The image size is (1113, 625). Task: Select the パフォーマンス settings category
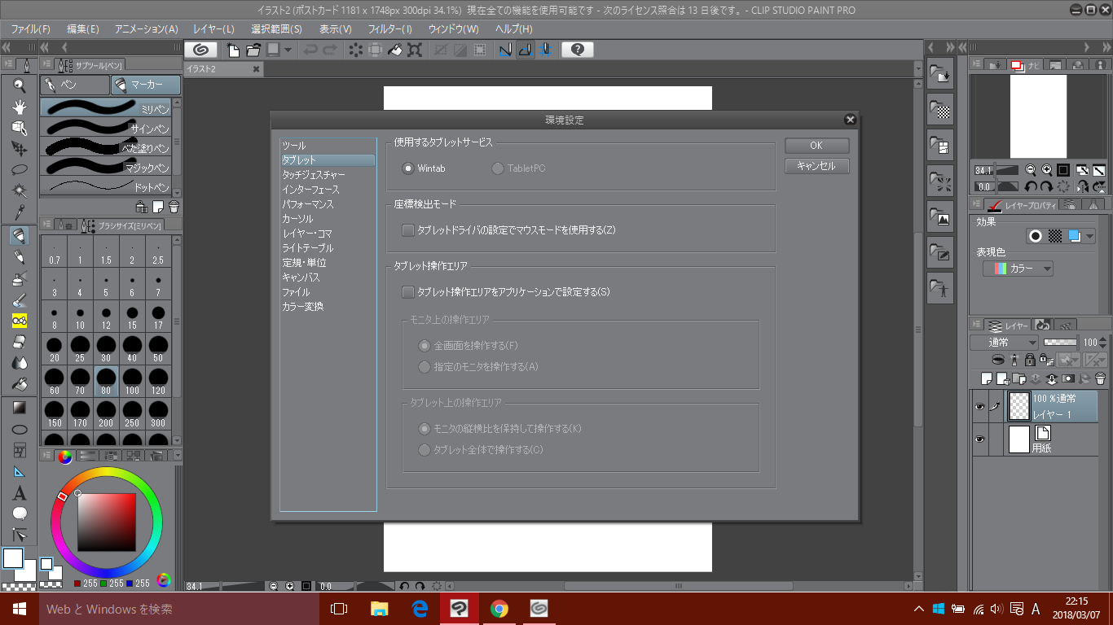pyautogui.click(x=308, y=204)
